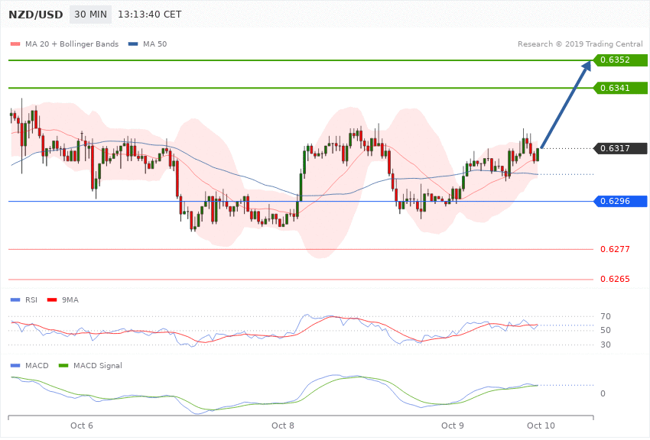Click the MACD 0 axis value
This screenshot has width=650, height=440.
coord(603,393)
